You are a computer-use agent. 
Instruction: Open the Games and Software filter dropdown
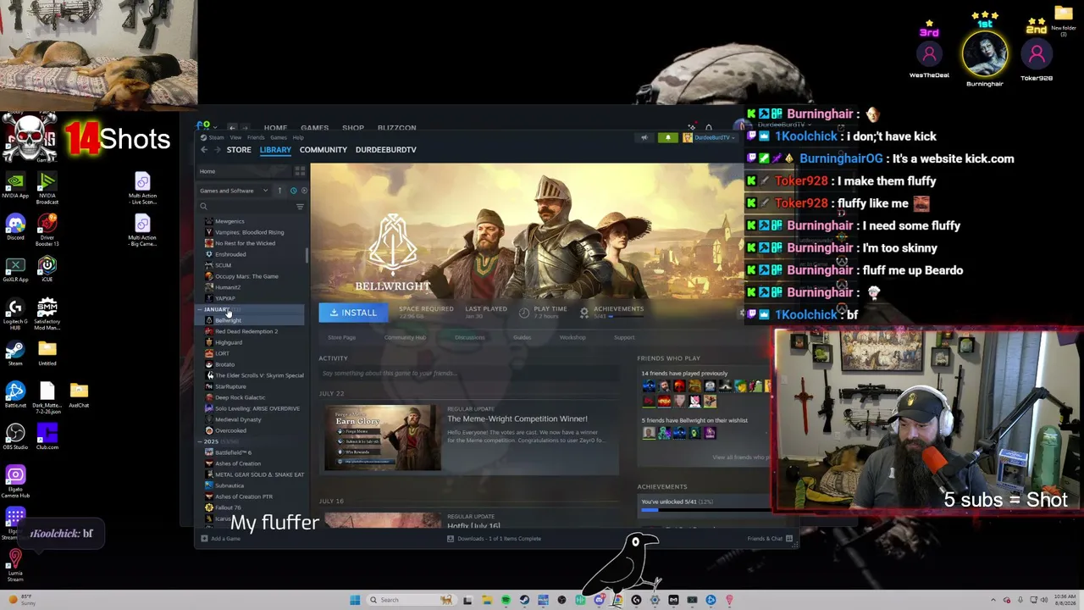pyautogui.click(x=234, y=191)
